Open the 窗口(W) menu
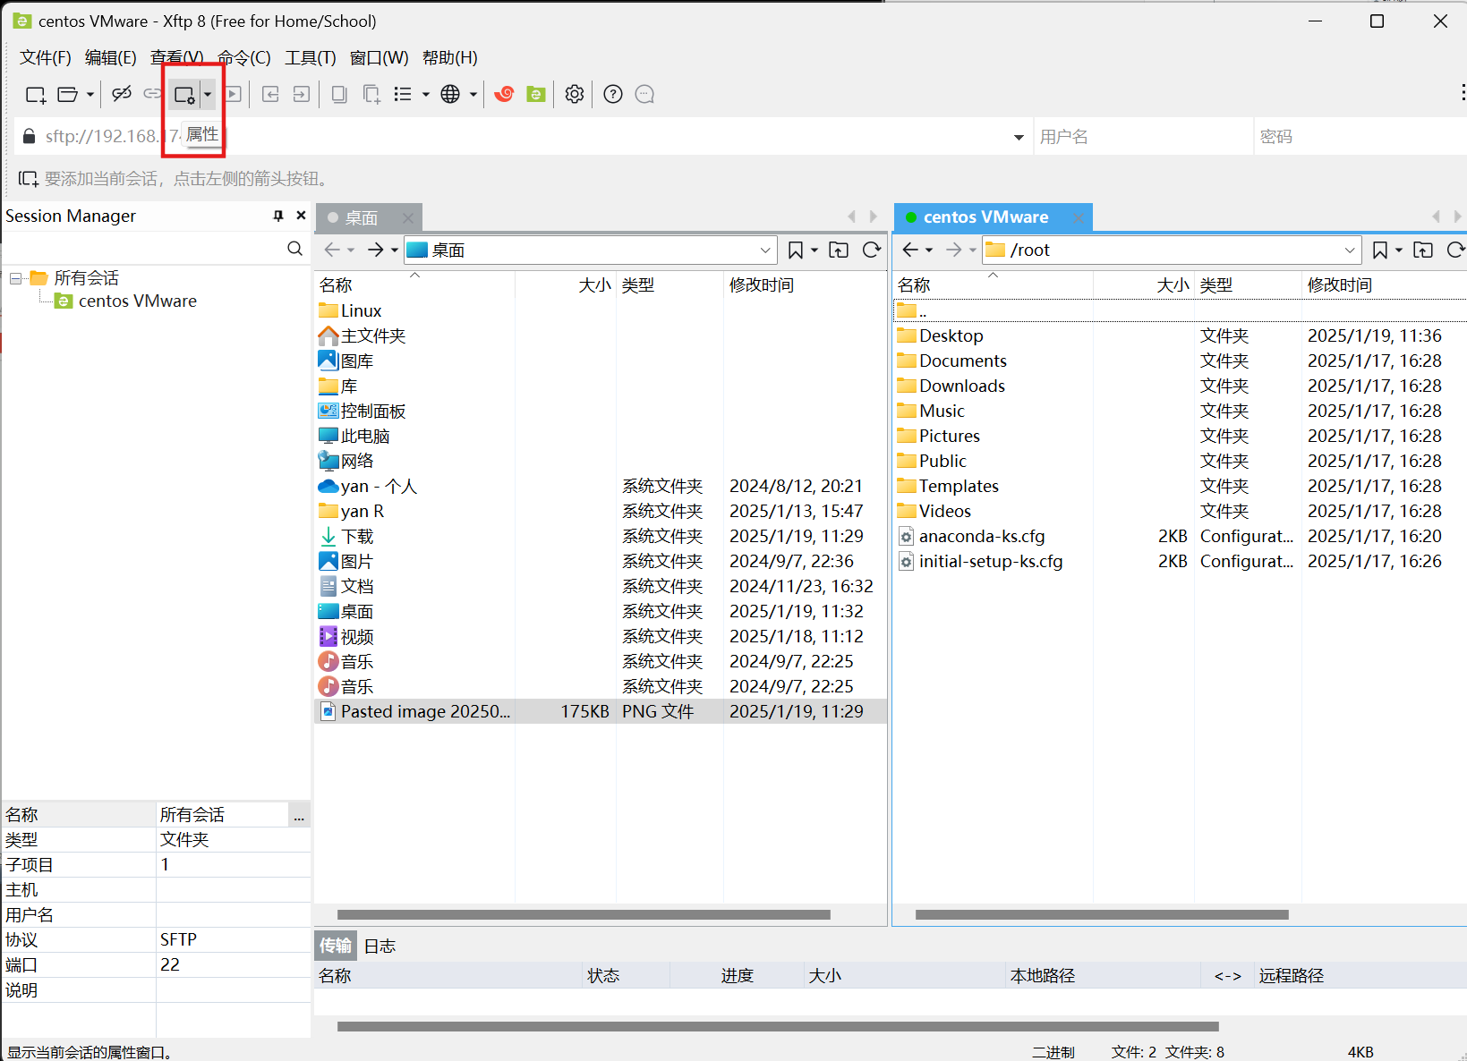1467x1061 pixels. point(380,57)
